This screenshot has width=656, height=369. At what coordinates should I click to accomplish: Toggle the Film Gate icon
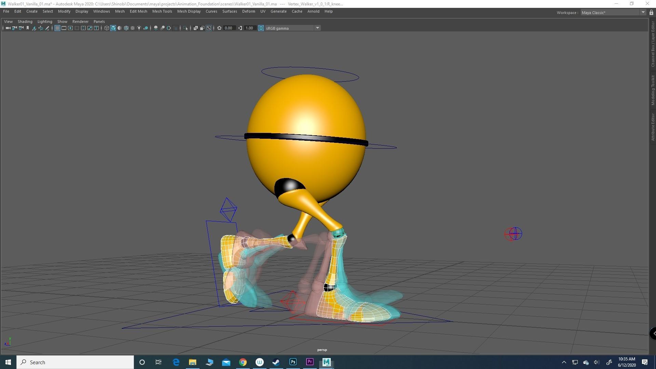(x=64, y=28)
